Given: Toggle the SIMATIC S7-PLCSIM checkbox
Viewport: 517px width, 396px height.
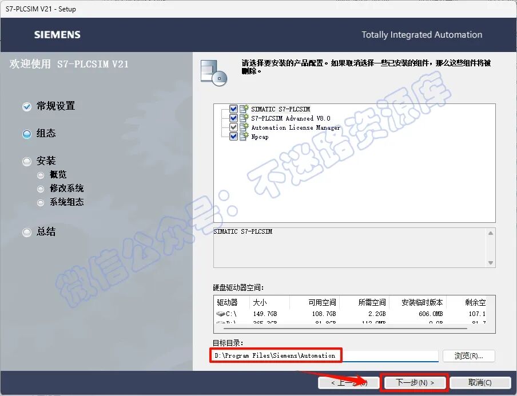Looking at the screenshot, I should click(233, 109).
